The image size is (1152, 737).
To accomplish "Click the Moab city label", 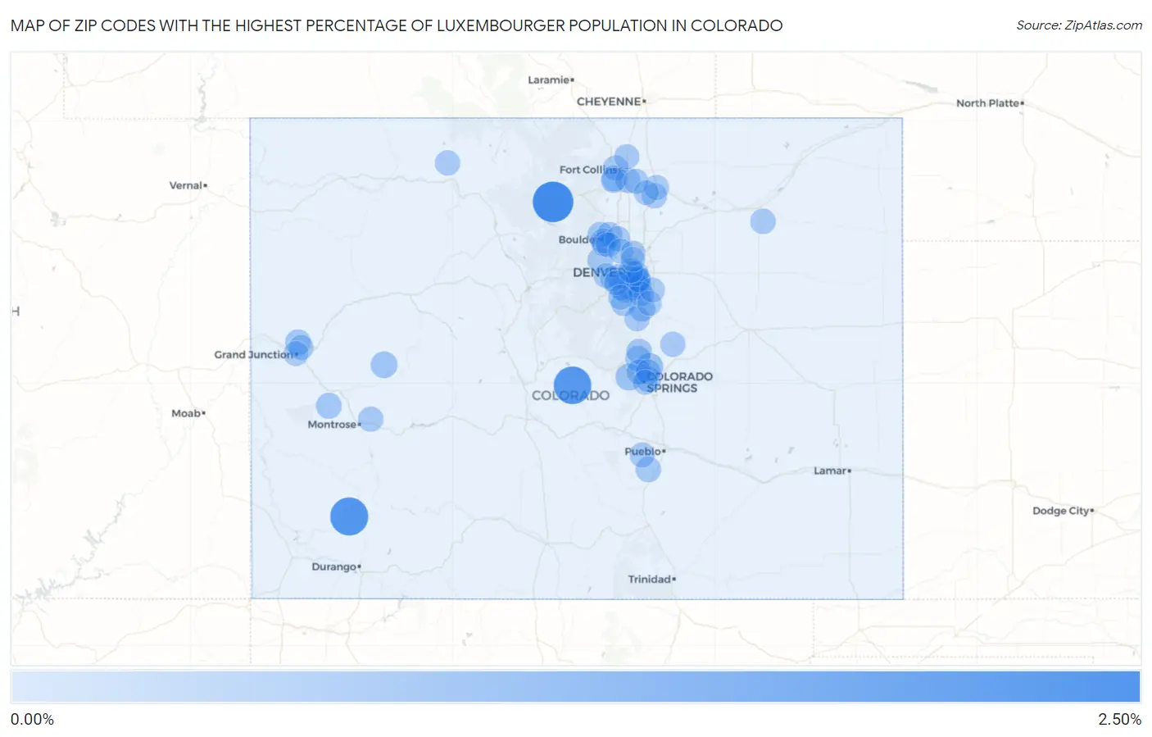I will coord(188,413).
